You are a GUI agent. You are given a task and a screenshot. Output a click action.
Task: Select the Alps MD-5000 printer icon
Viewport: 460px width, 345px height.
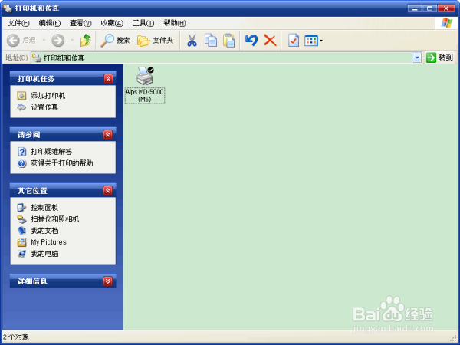[145, 76]
